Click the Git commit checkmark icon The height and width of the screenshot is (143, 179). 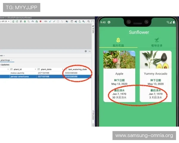[x=54, y=21]
